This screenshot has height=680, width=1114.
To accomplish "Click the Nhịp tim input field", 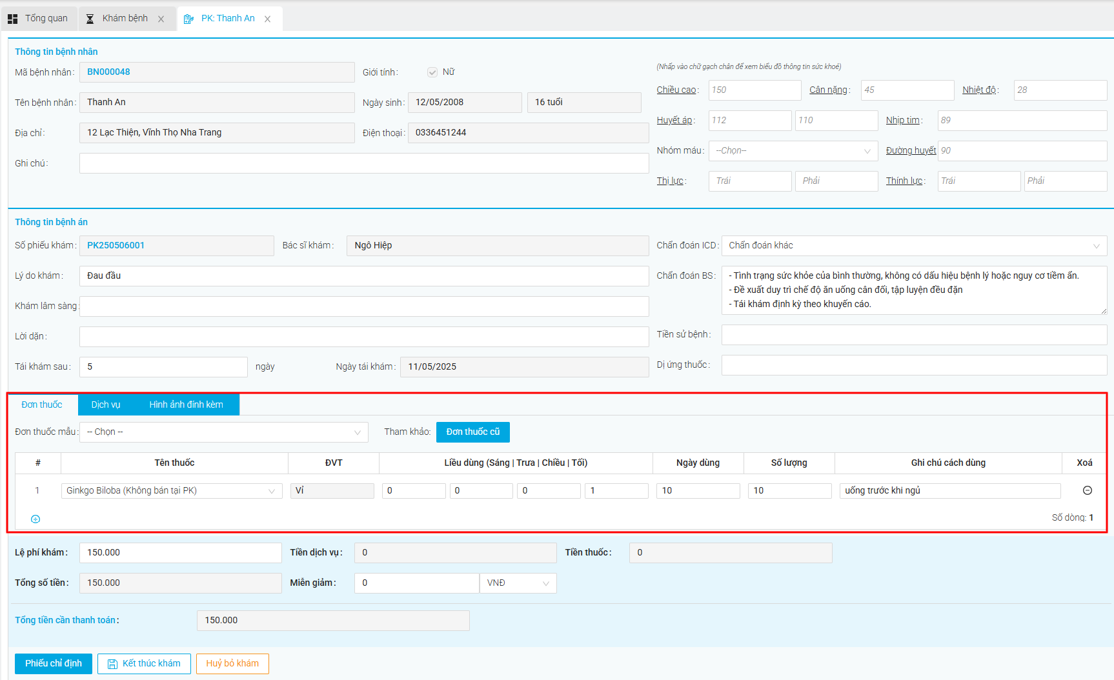I will (1022, 120).
